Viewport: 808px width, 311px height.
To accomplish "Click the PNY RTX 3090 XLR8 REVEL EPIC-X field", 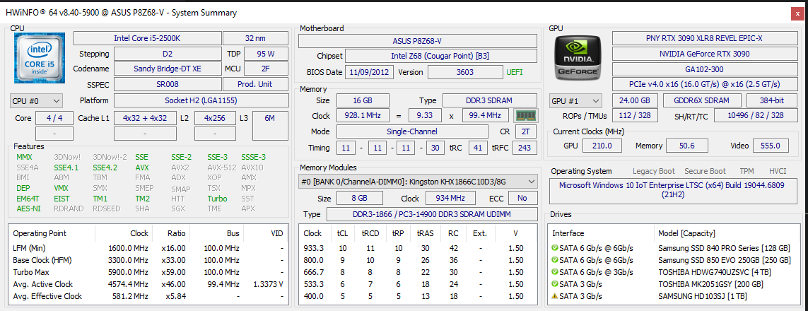I will click(704, 38).
